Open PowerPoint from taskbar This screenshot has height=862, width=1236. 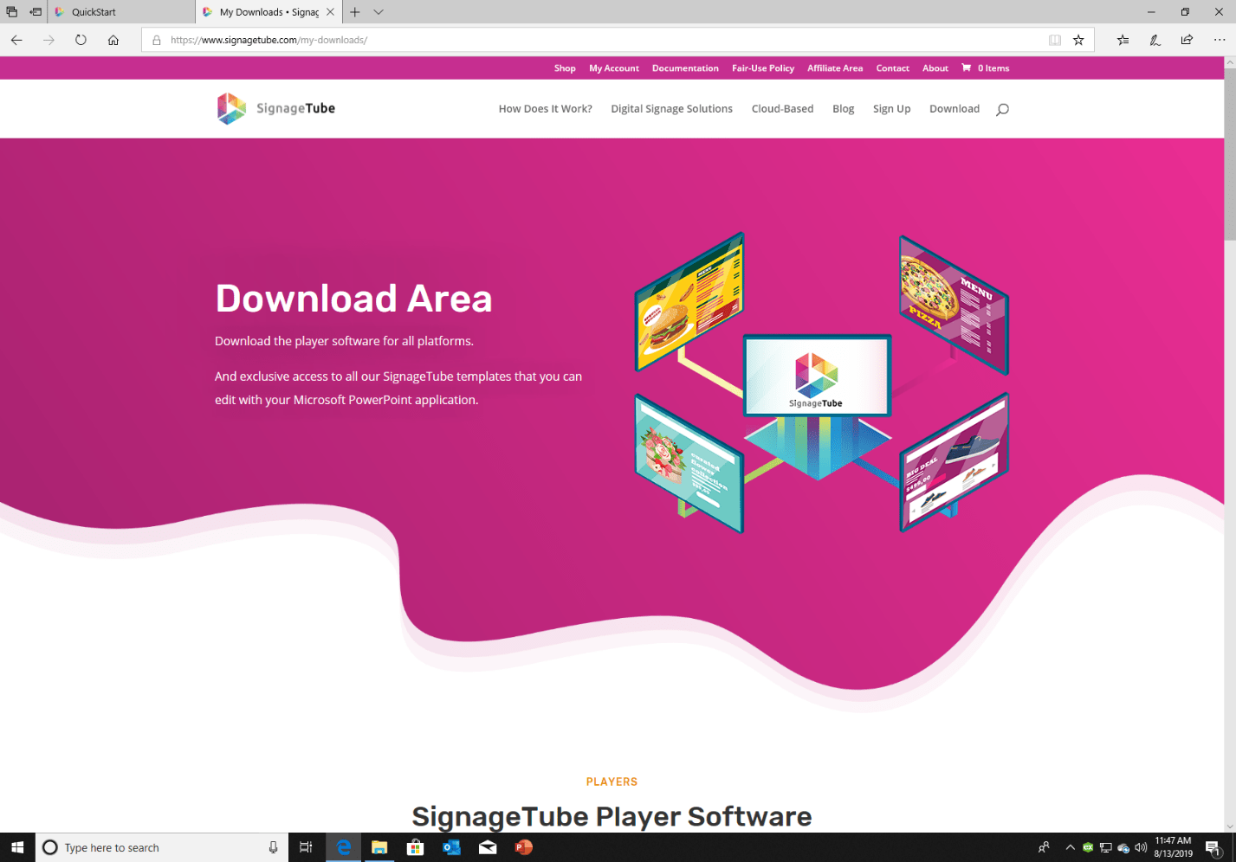523,847
